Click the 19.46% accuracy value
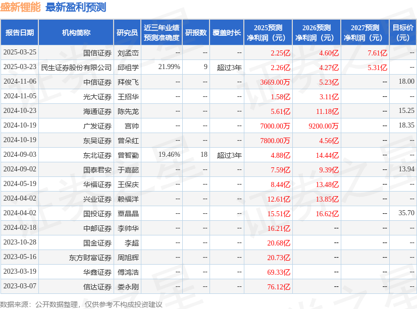 point(169,154)
